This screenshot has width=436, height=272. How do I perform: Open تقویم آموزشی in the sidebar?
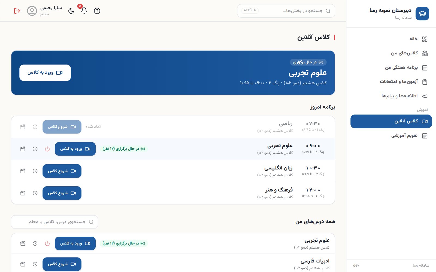click(391, 135)
